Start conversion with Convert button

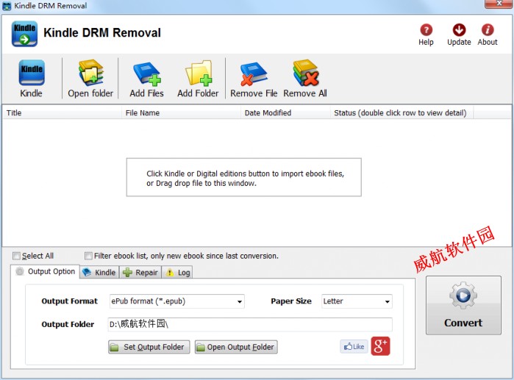tap(463, 305)
